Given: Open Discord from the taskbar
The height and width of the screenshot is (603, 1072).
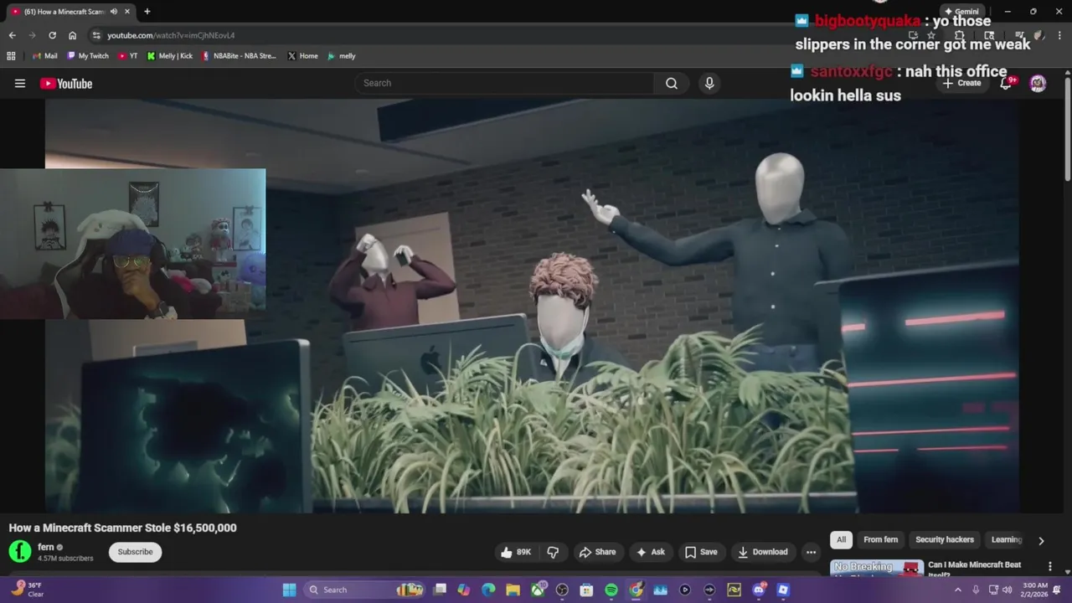Looking at the screenshot, I should click(x=759, y=590).
